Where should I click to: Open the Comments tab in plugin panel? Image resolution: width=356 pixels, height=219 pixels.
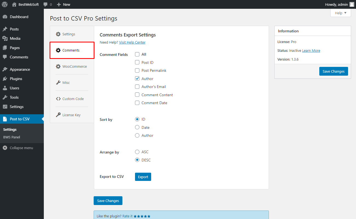coord(72,50)
